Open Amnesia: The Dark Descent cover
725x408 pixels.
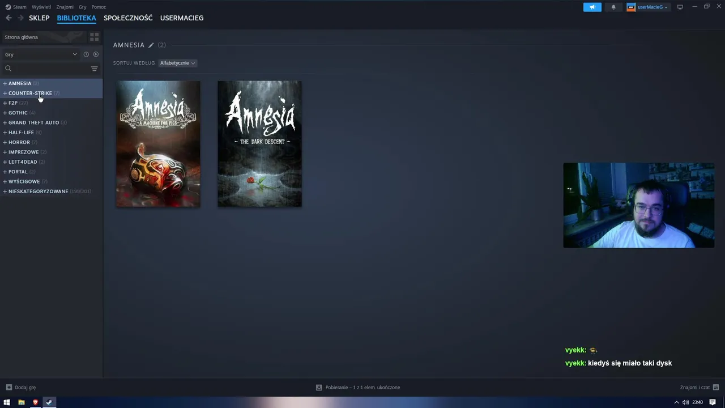click(259, 144)
